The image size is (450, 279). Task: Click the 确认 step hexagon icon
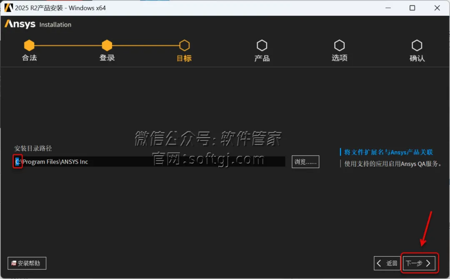click(417, 45)
